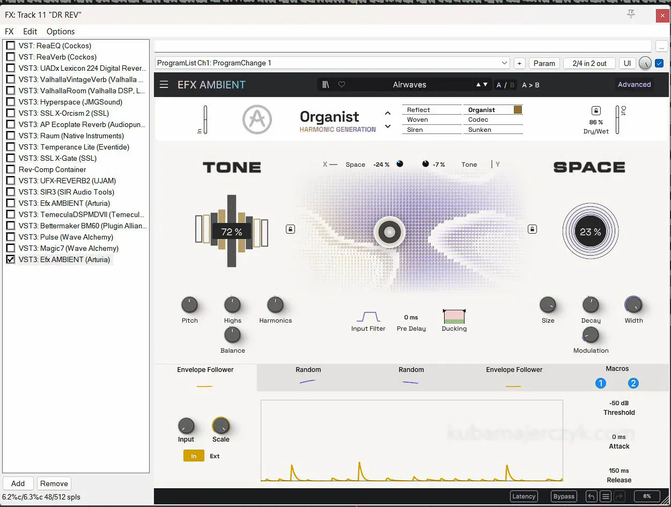Enable the ReaEQ (Cockos) checkbox
671x507 pixels.
(10, 46)
